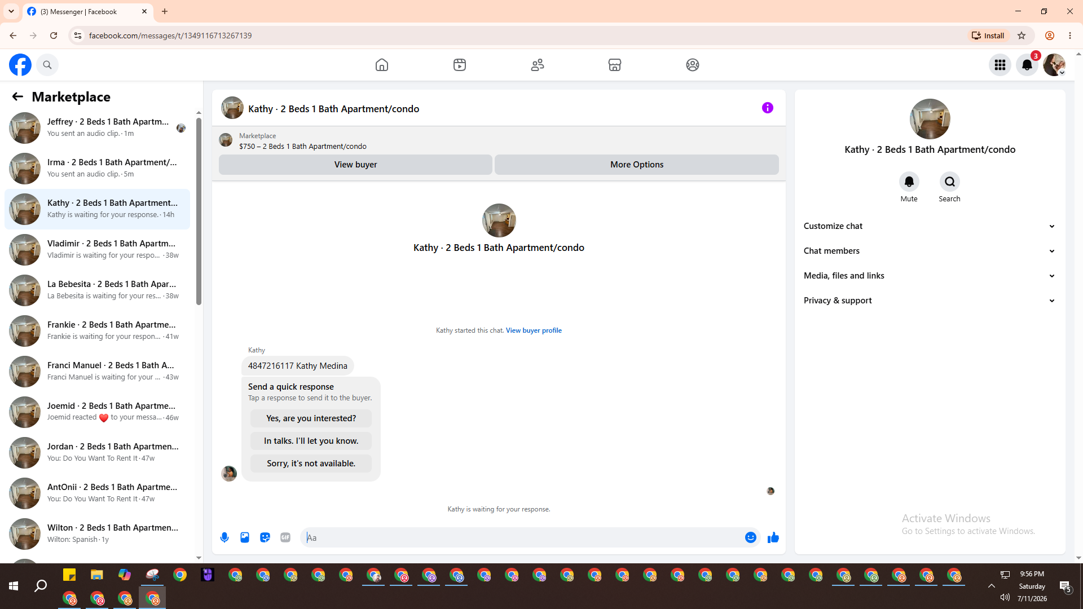Send quick reply 'Yes, are you interested?'
Image resolution: width=1083 pixels, height=609 pixels.
coord(311,418)
